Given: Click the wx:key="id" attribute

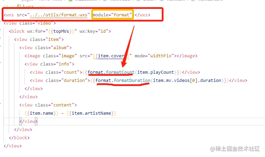Looking at the screenshot, I should tap(94, 31).
